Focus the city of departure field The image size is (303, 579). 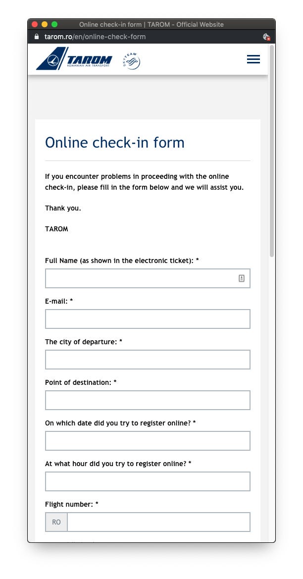tap(148, 360)
